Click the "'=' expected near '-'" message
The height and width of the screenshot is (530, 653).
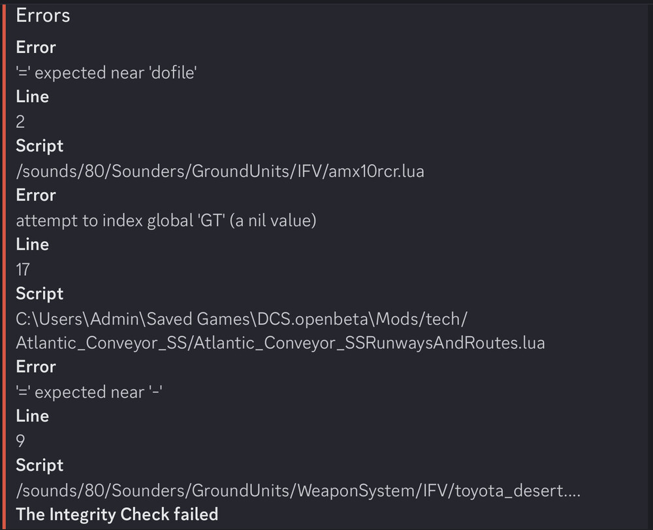tap(89, 391)
